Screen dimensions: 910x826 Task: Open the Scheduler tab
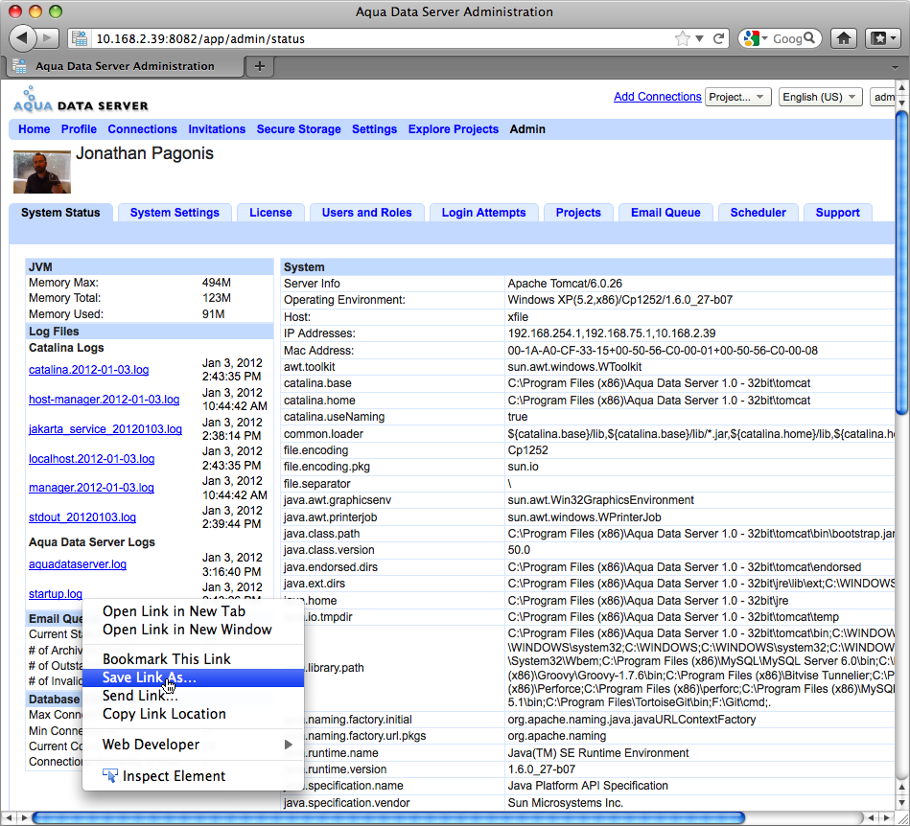[758, 213]
